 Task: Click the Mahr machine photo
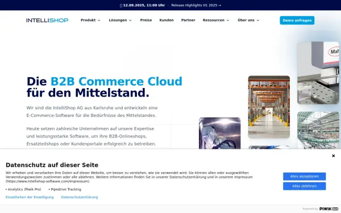pos(318,73)
